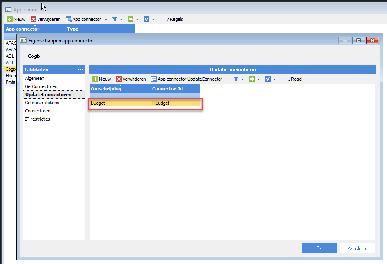
Task: Sort by the Type column header in the background list
Action: coord(100,29)
